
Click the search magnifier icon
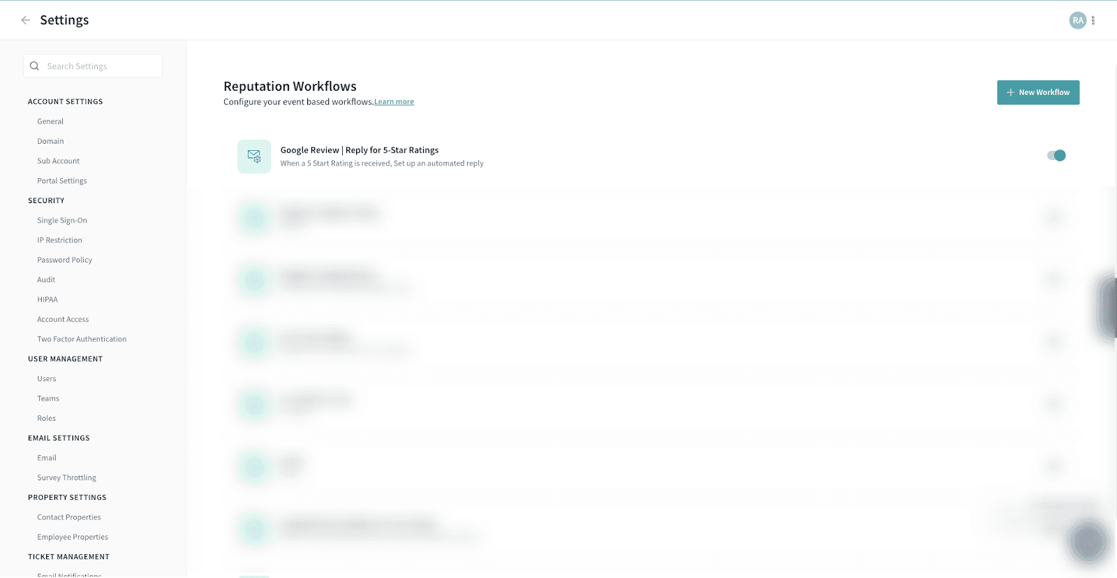point(34,66)
